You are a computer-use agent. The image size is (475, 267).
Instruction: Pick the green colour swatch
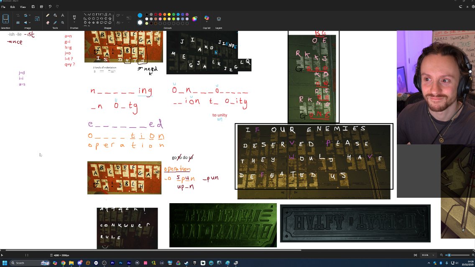pyautogui.click(x=174, y=14)
